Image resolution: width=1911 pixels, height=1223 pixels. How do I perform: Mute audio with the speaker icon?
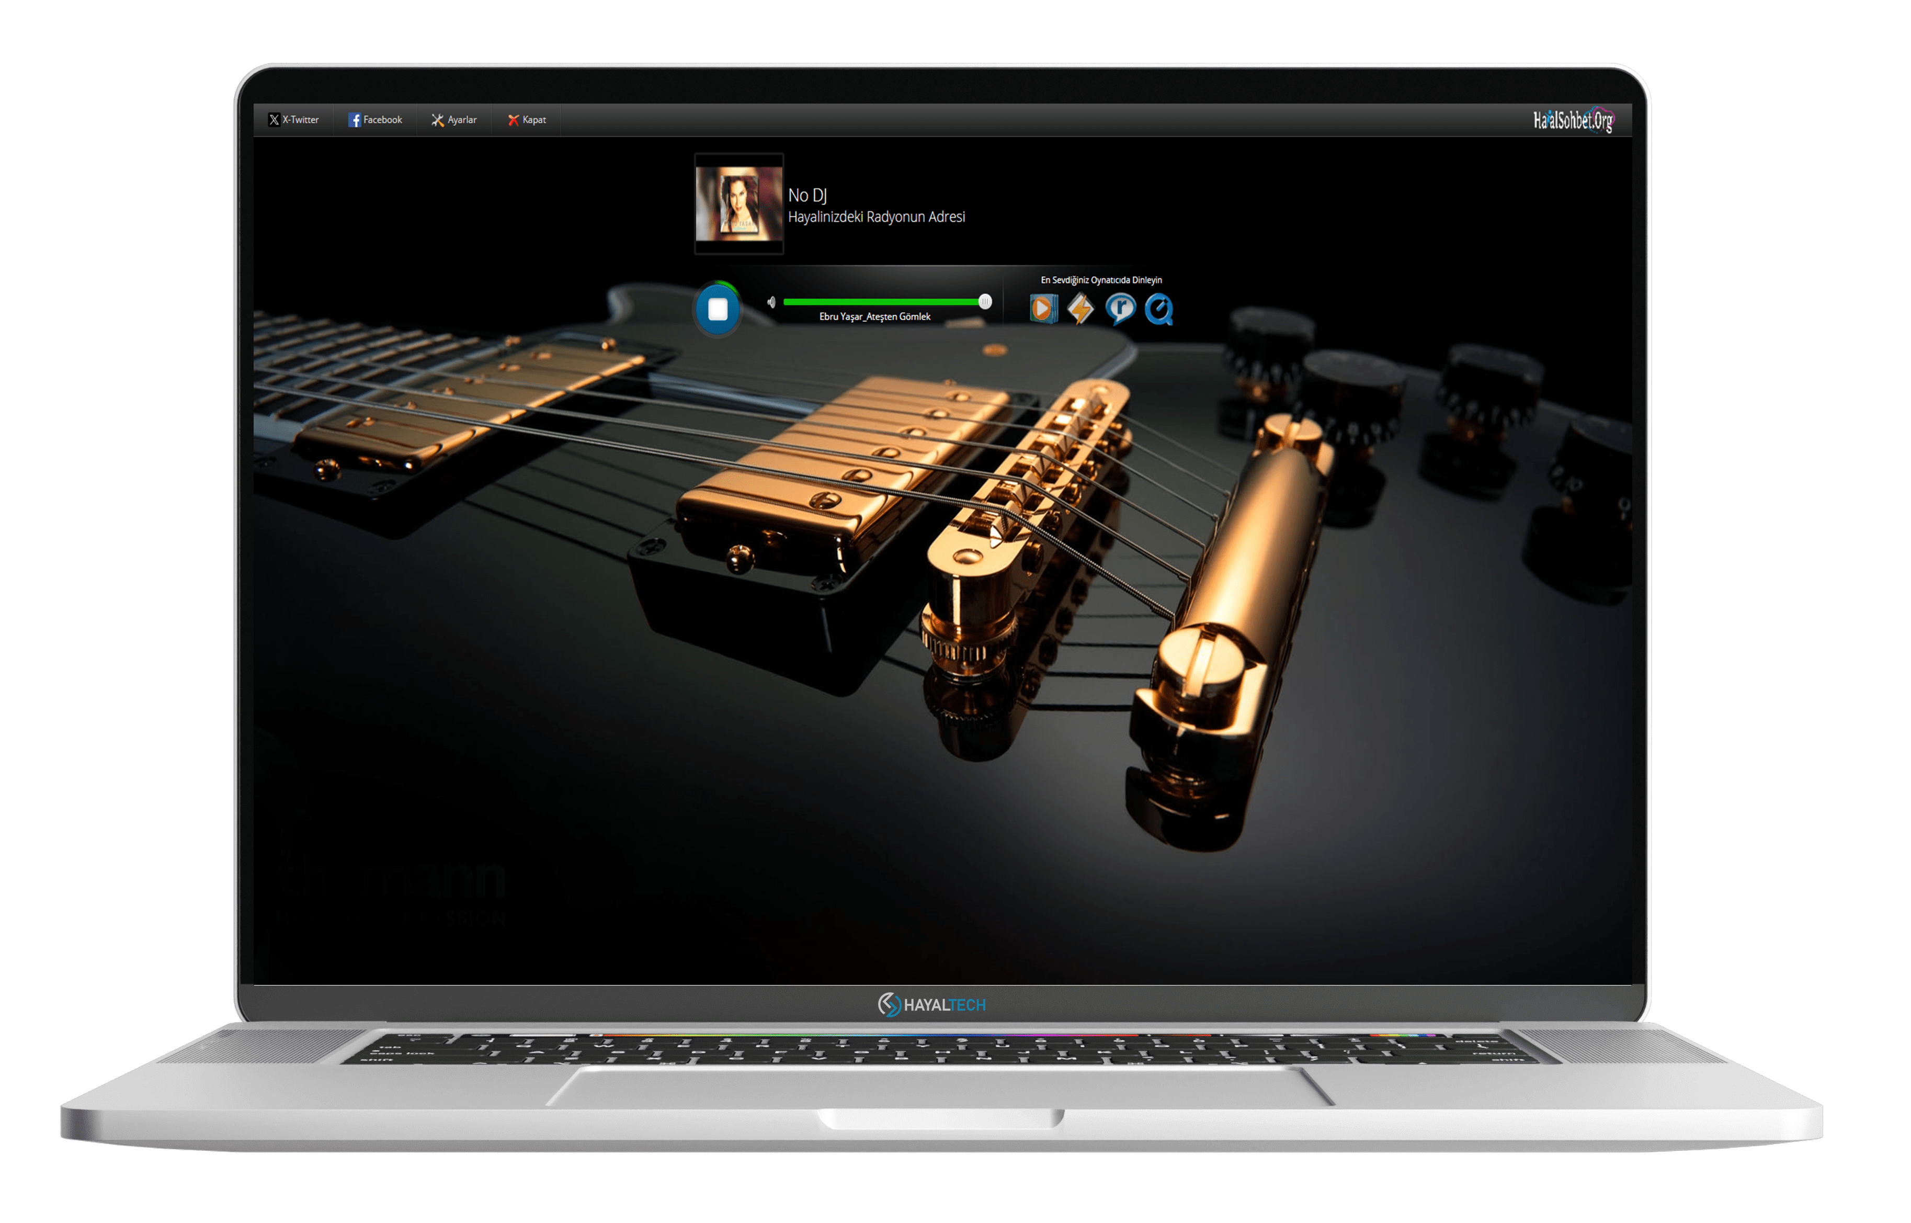click(x=771, y=302)
